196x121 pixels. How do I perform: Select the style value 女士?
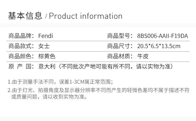44,46
